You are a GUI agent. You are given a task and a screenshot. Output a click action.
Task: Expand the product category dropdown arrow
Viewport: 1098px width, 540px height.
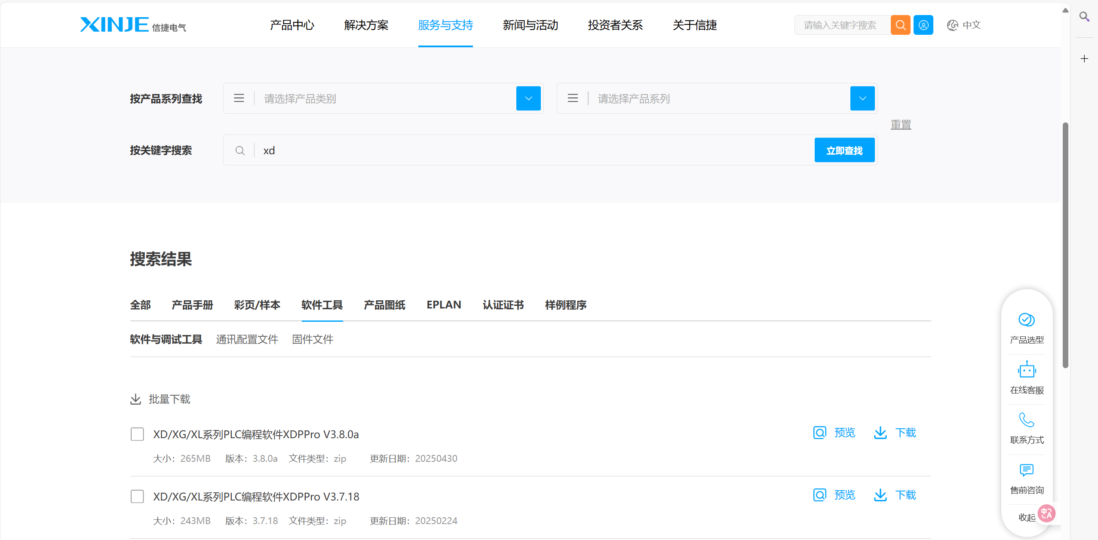coord(528,98)
